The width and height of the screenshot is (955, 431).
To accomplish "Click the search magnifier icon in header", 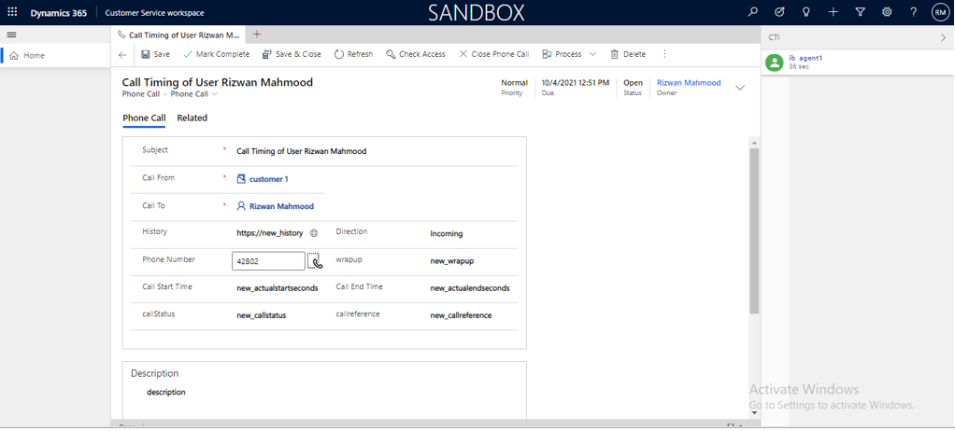I will 753,12.
